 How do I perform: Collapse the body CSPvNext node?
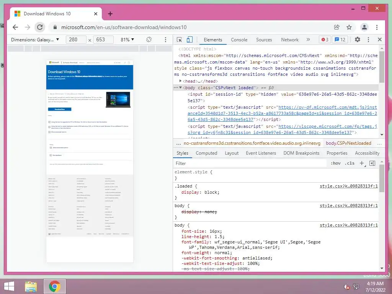click(180, 88)
